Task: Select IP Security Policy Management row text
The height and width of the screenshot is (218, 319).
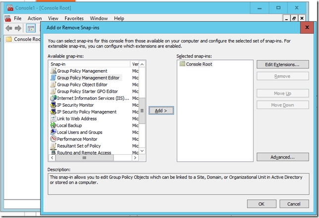Action: (87, 112)
